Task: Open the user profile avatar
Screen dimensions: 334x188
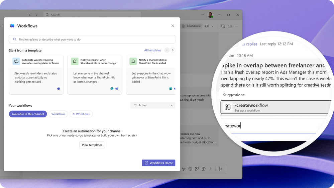Action: (210, 15)
